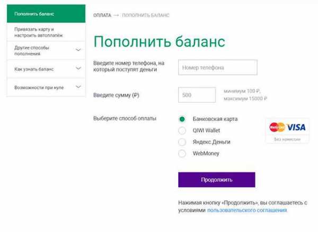The height and width of the screenshot is (232, 318).
Task: Open the пользовательского соглашения link
Action: coord(247,210)
